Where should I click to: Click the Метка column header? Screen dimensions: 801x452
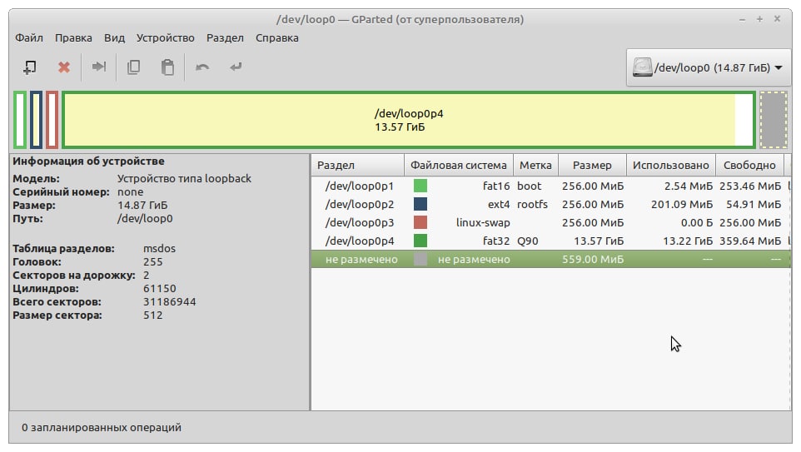pyautogui.click(x=535, y=165)
